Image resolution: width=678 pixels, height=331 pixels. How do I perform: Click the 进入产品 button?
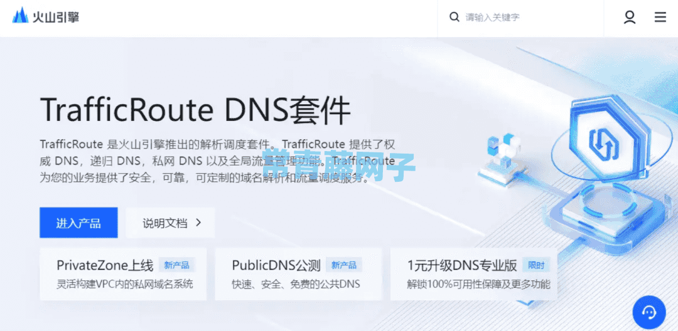(78, 223)
